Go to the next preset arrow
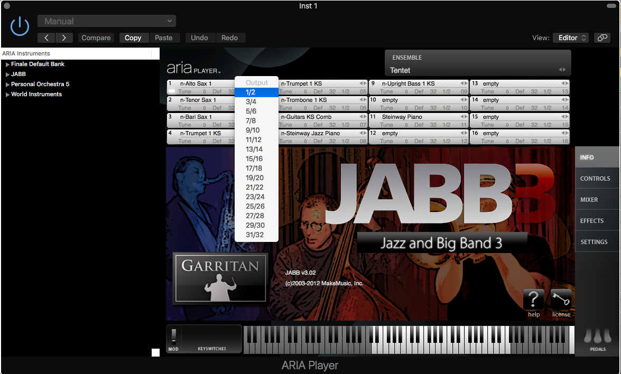This screenshot has width=621, height=374. pyautogui.click(x=64, y=38)
